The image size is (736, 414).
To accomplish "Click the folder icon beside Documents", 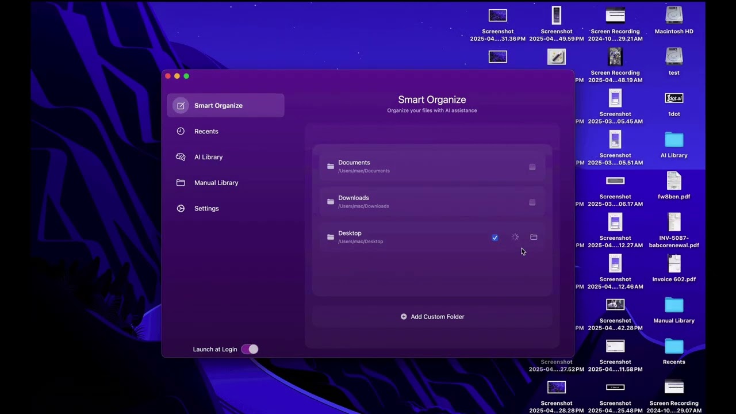I will tap(331, 166).
